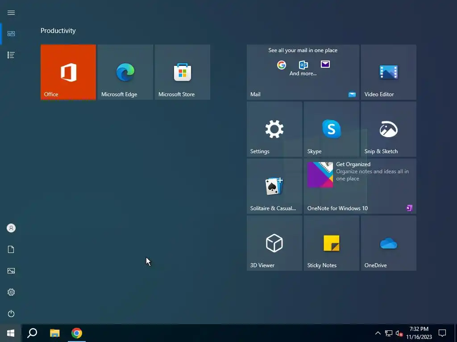The height and width of the screenshot is (342, 457).
Task: Open the clock showing 7:32 PM
Action: tap(419, 333)
